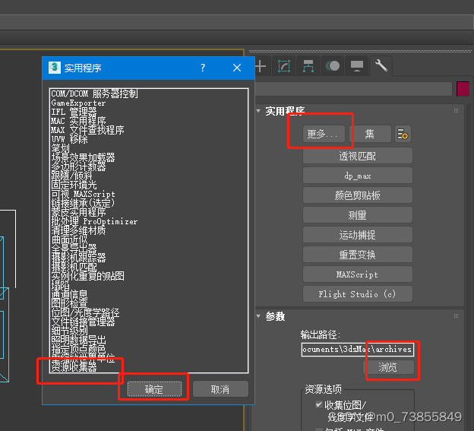Click the help question mark in dialog

pyautogui.click(x=203, y=68)
